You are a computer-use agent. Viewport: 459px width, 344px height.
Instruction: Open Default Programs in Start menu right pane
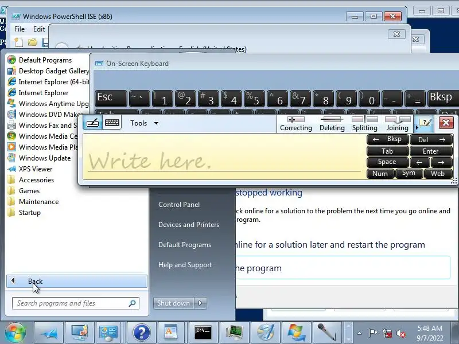click(x=184, y=245)
